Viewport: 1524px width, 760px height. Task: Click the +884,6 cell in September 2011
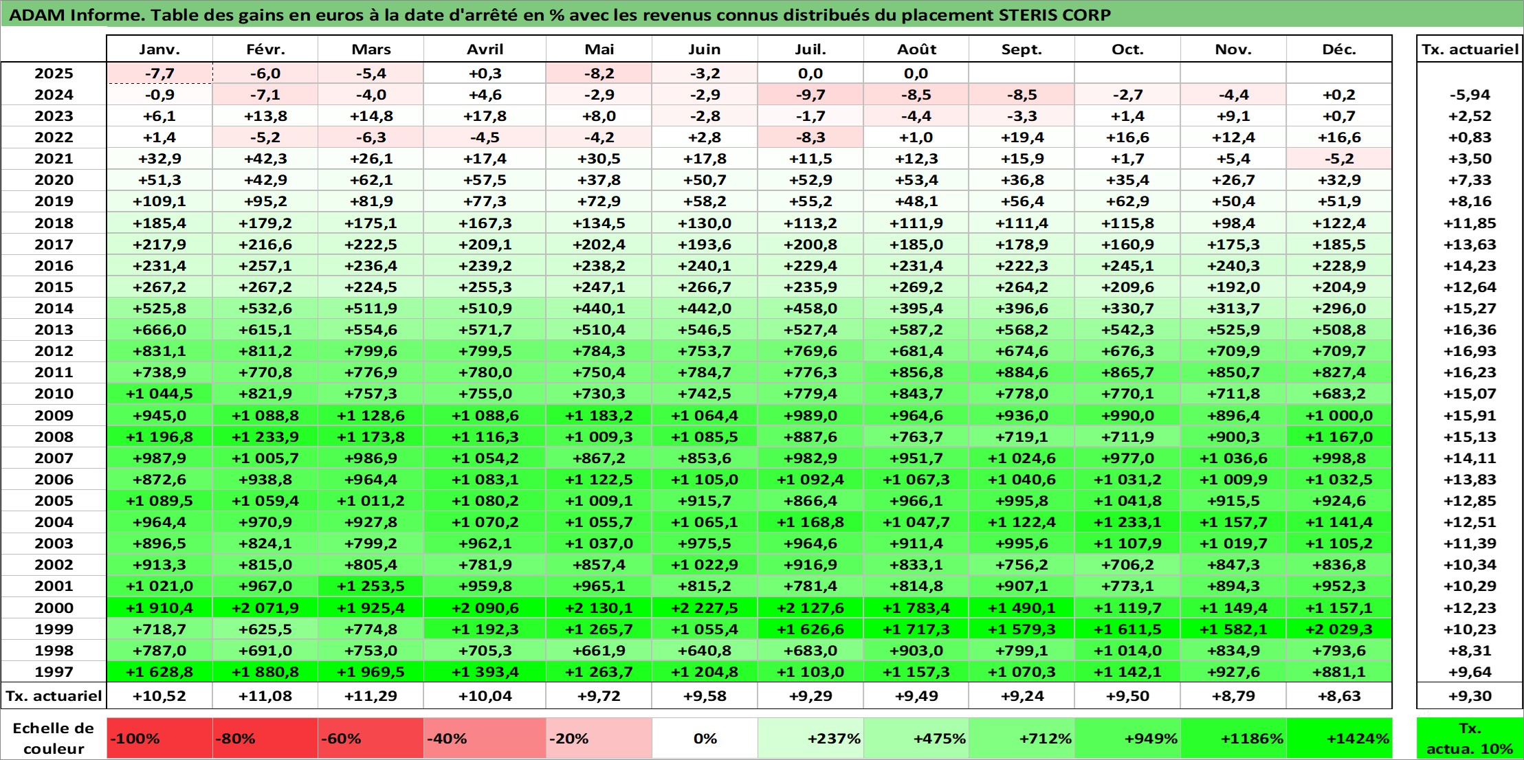pyautogui.click(x=1021, y=372)
